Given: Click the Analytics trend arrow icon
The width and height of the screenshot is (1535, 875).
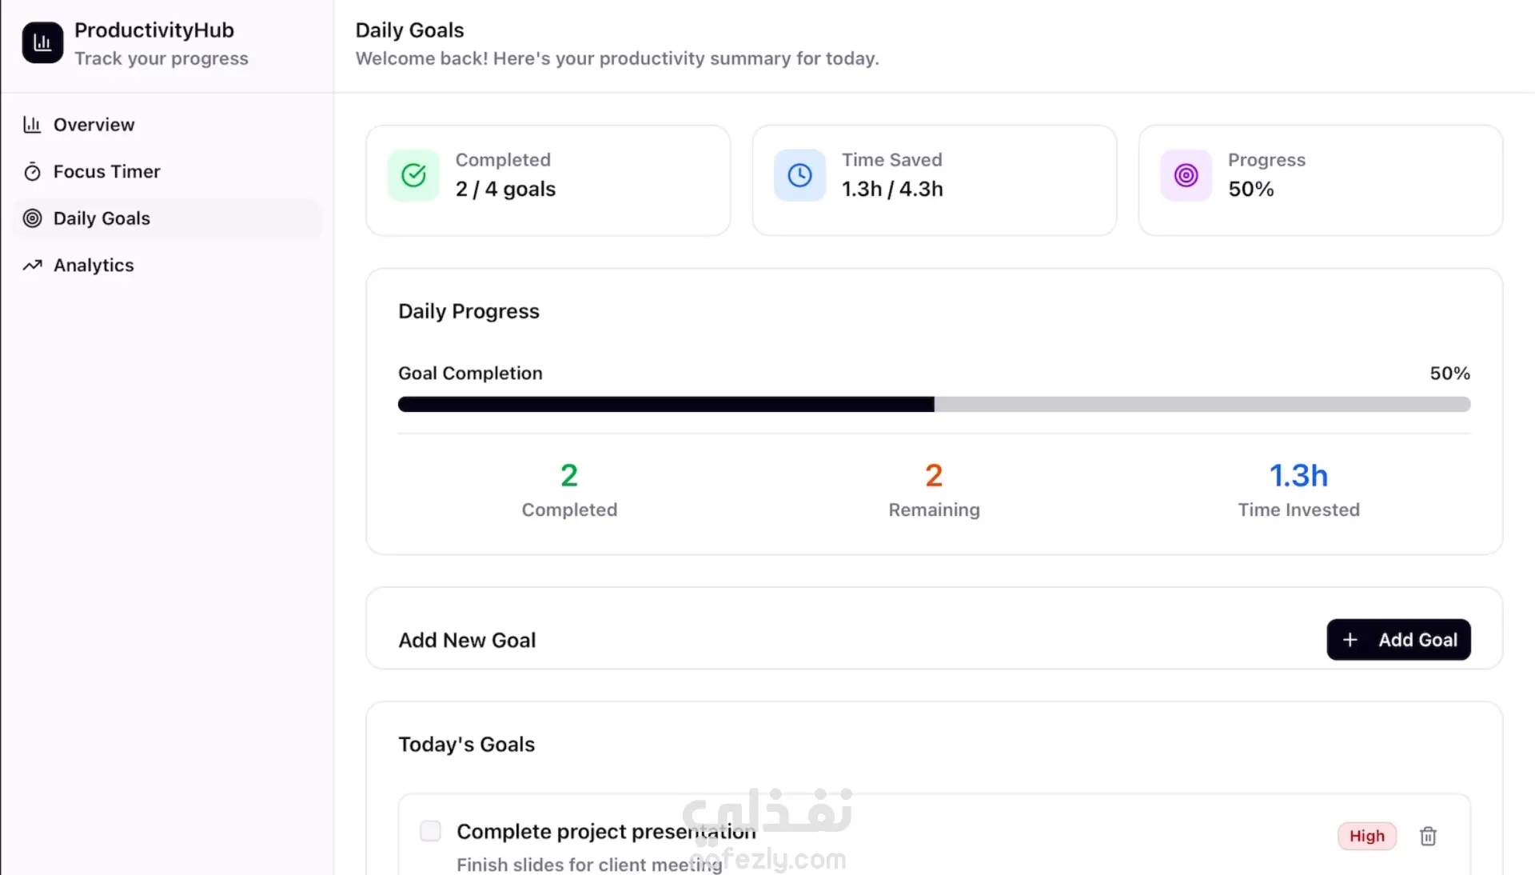Looking at the screenshot, I should pos(32,266).
